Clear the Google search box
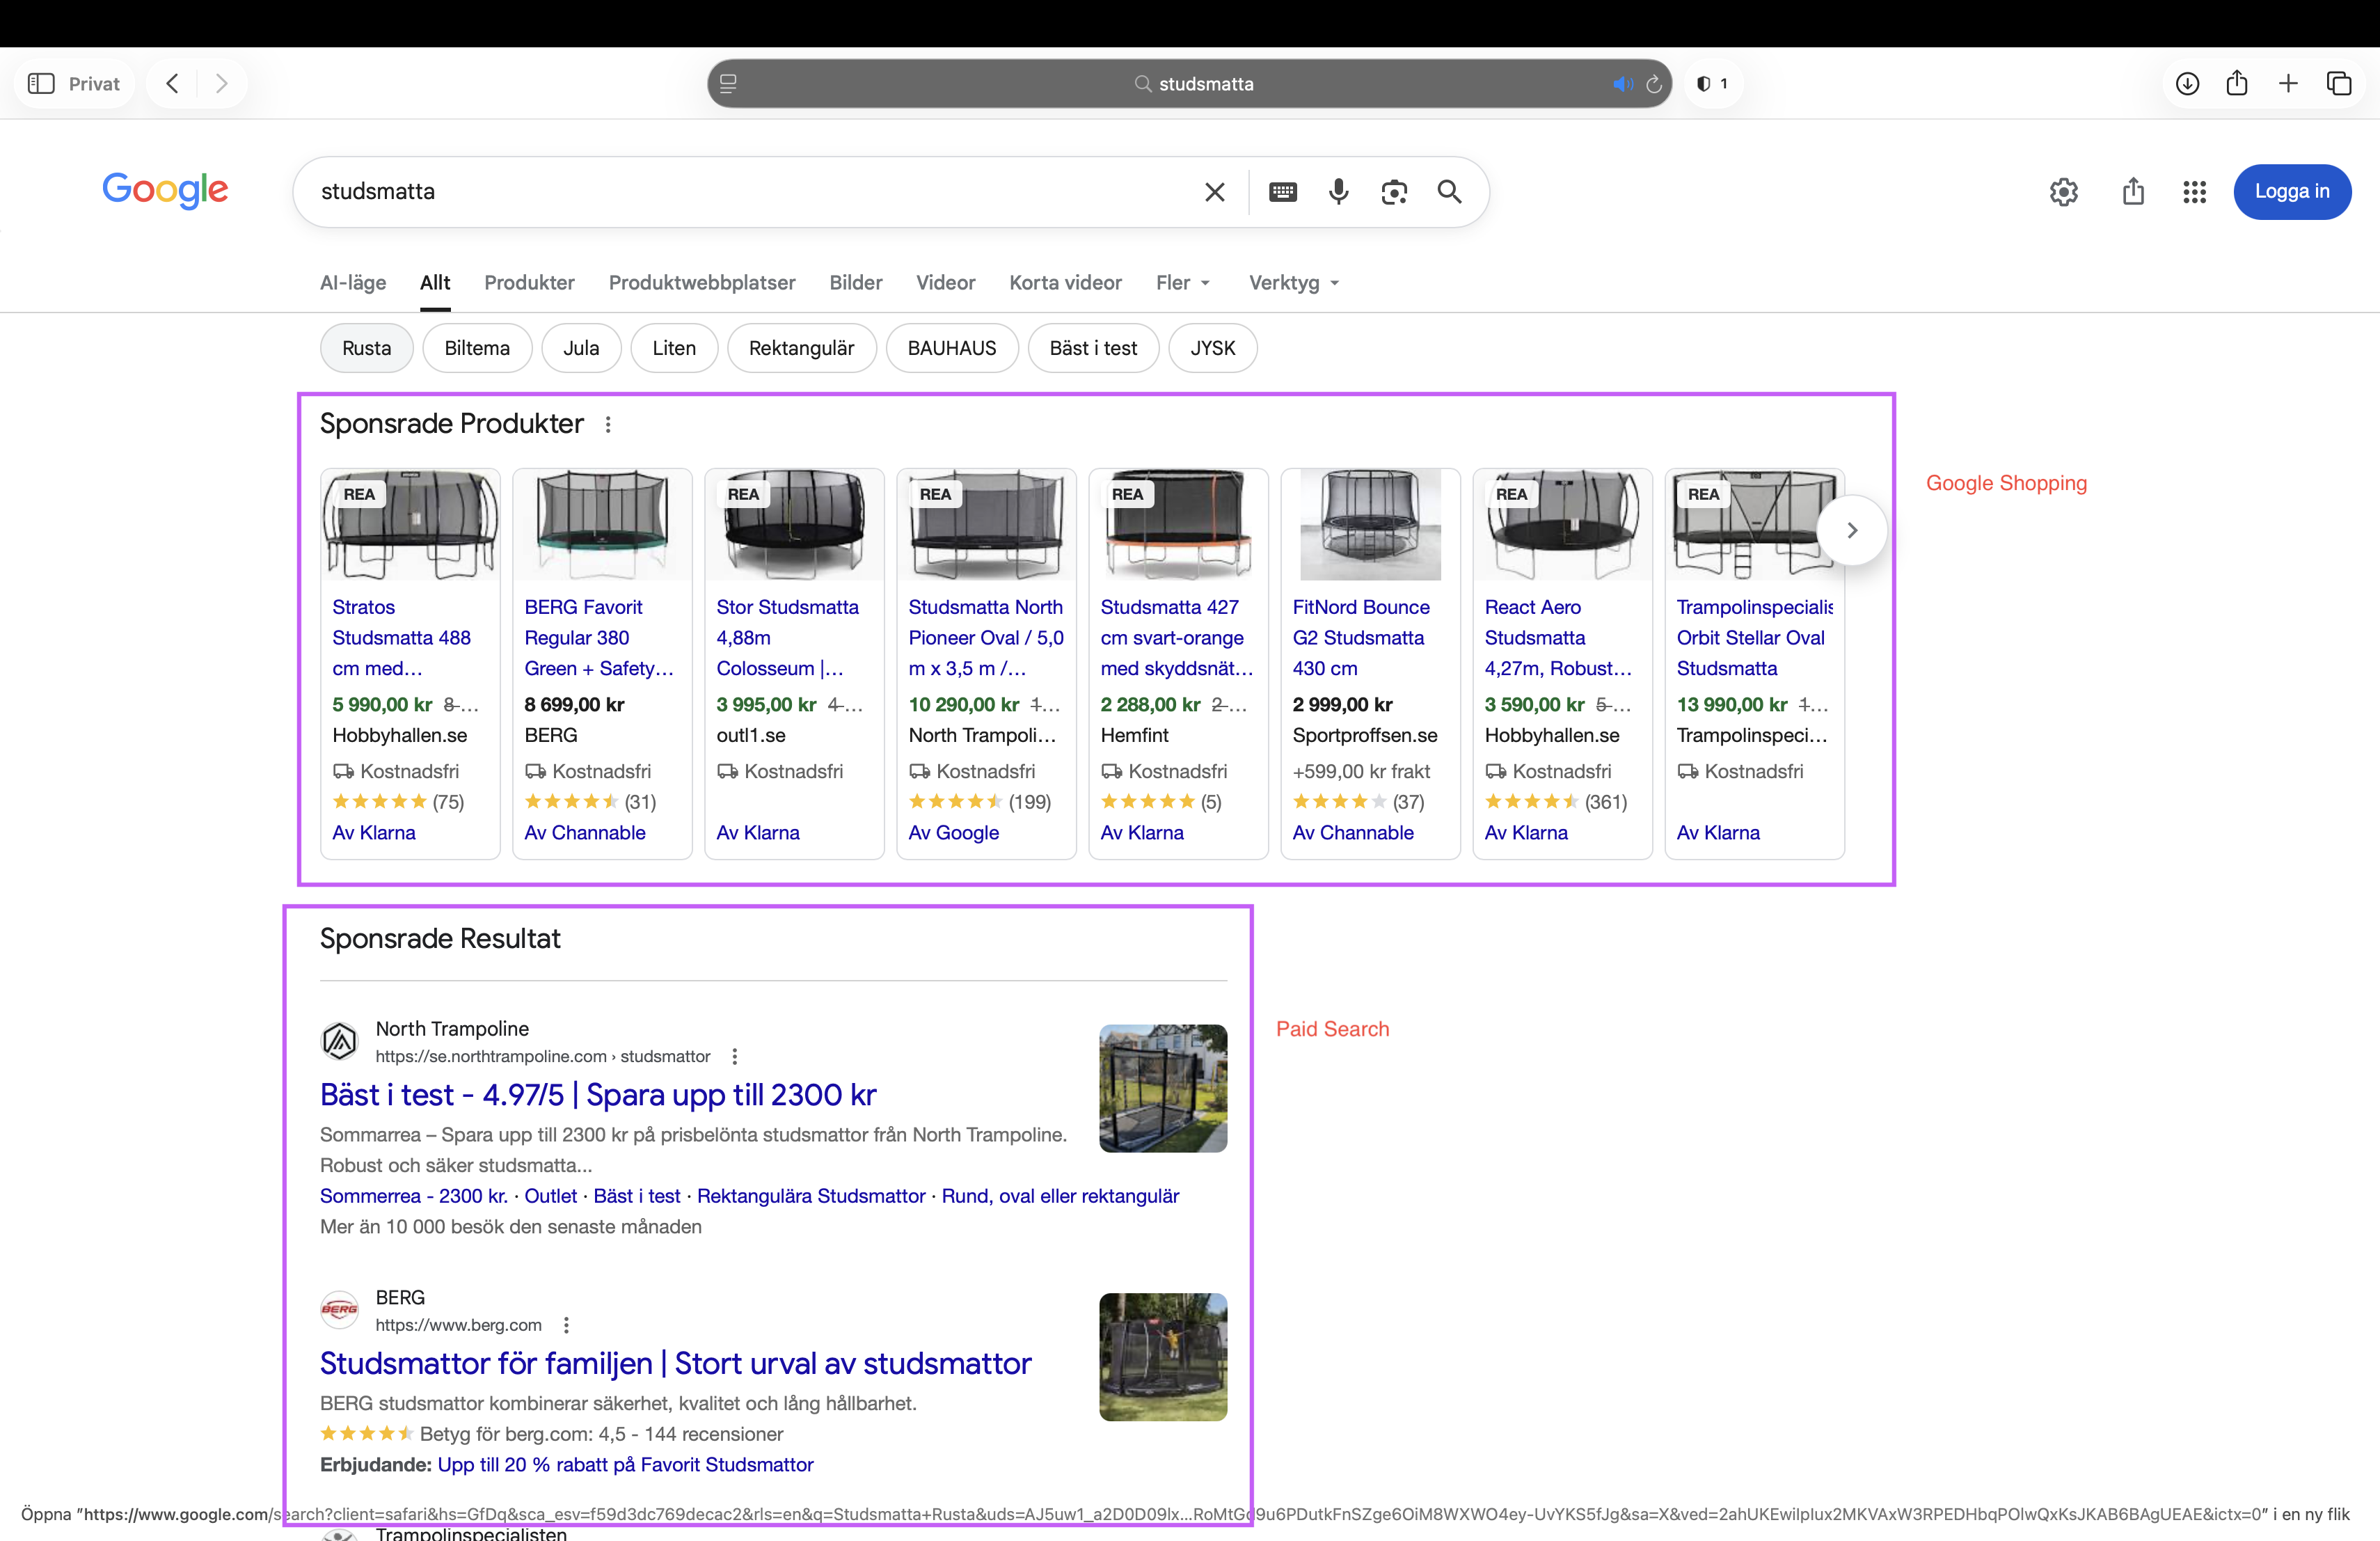Image resolution: width=2380 pixels, height=1541 pixels. pyautogui.click(x=1215, y=192)
